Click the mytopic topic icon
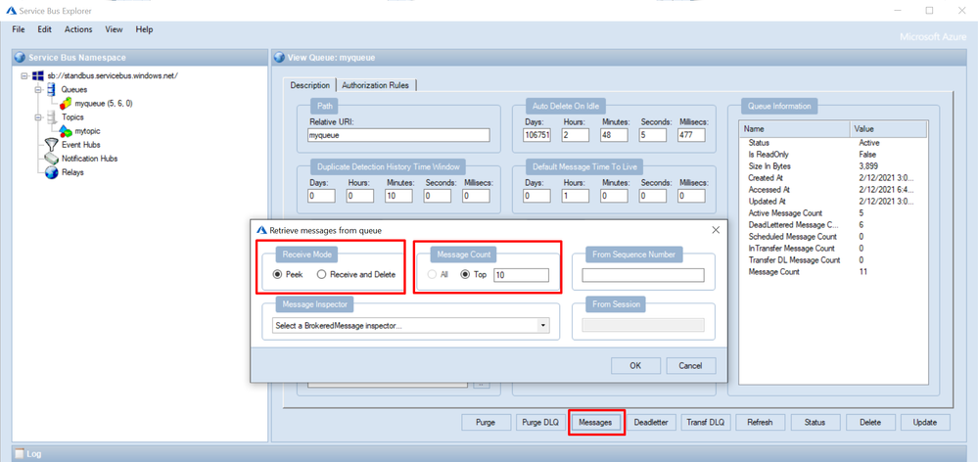Viewport: 978px width, 462px height. pos(66,131)
